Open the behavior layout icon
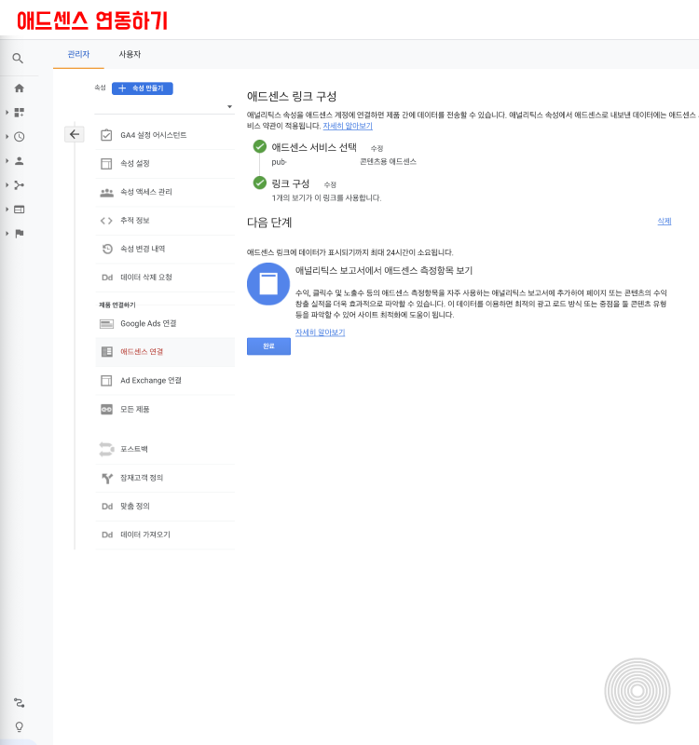The width and height of the screenshot is (699, 745). 19,210
